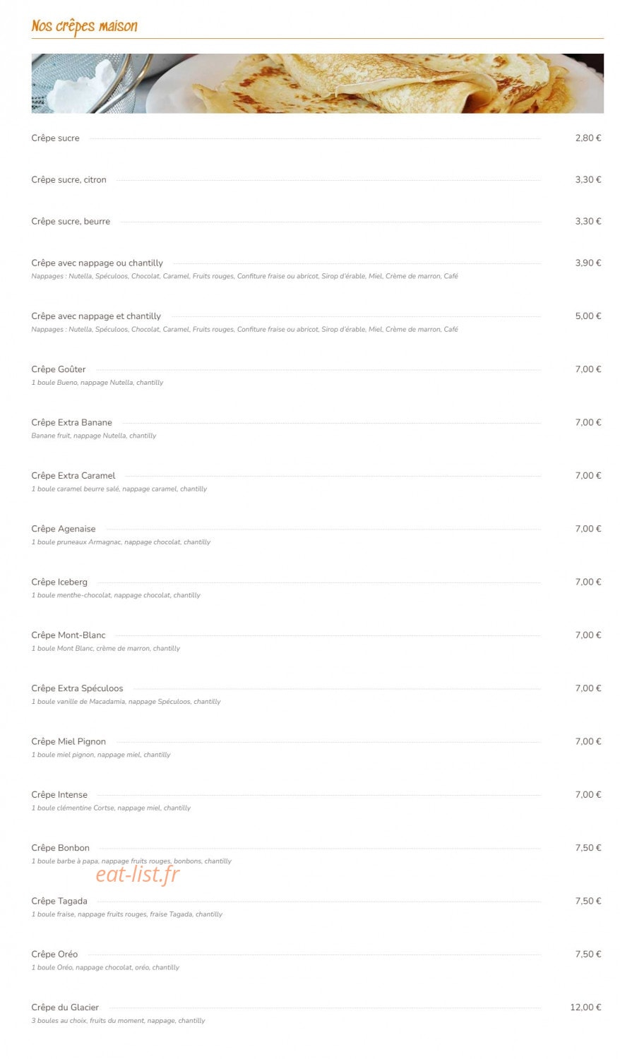Click the Crêpe Mont-Blanc title
Viewport: 620px width, 1059px height.
pos(68,635)
